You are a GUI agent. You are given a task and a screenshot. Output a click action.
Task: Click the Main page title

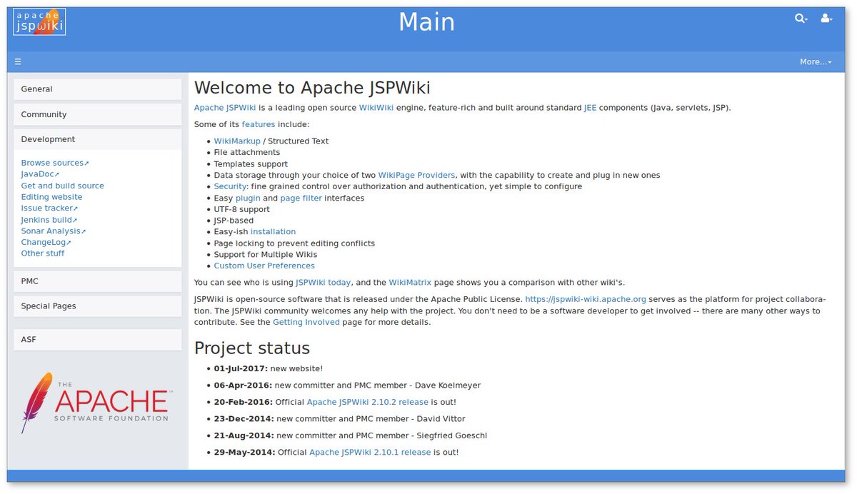[x=426, y=22]
